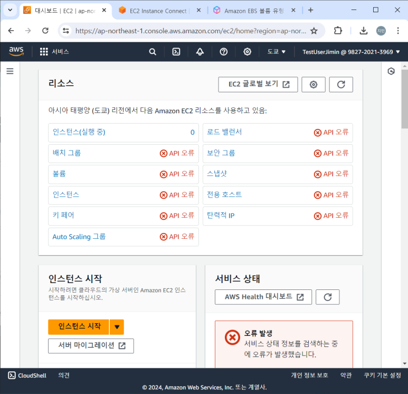Open the AWS logo home link

(16, 52)
